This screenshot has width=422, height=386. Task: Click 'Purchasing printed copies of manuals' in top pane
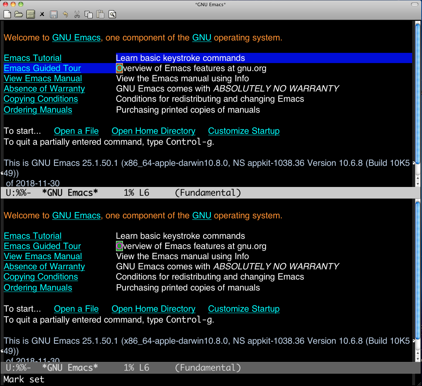click(x=188, y=110)
